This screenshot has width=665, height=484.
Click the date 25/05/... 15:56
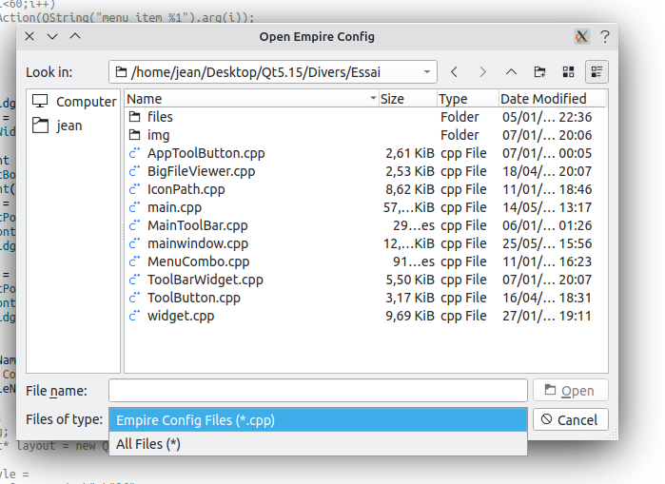(x=547, y=243)
